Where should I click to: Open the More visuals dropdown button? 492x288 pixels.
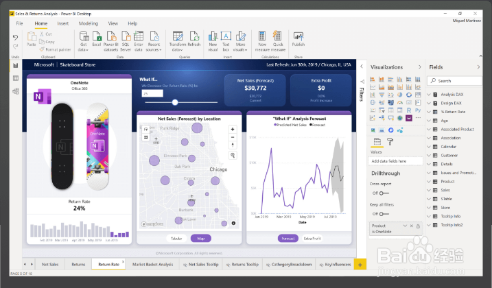240,40
